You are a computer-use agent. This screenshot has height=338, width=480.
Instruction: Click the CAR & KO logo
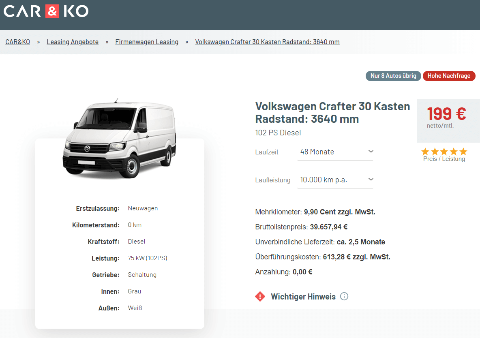tap(46, 11)
